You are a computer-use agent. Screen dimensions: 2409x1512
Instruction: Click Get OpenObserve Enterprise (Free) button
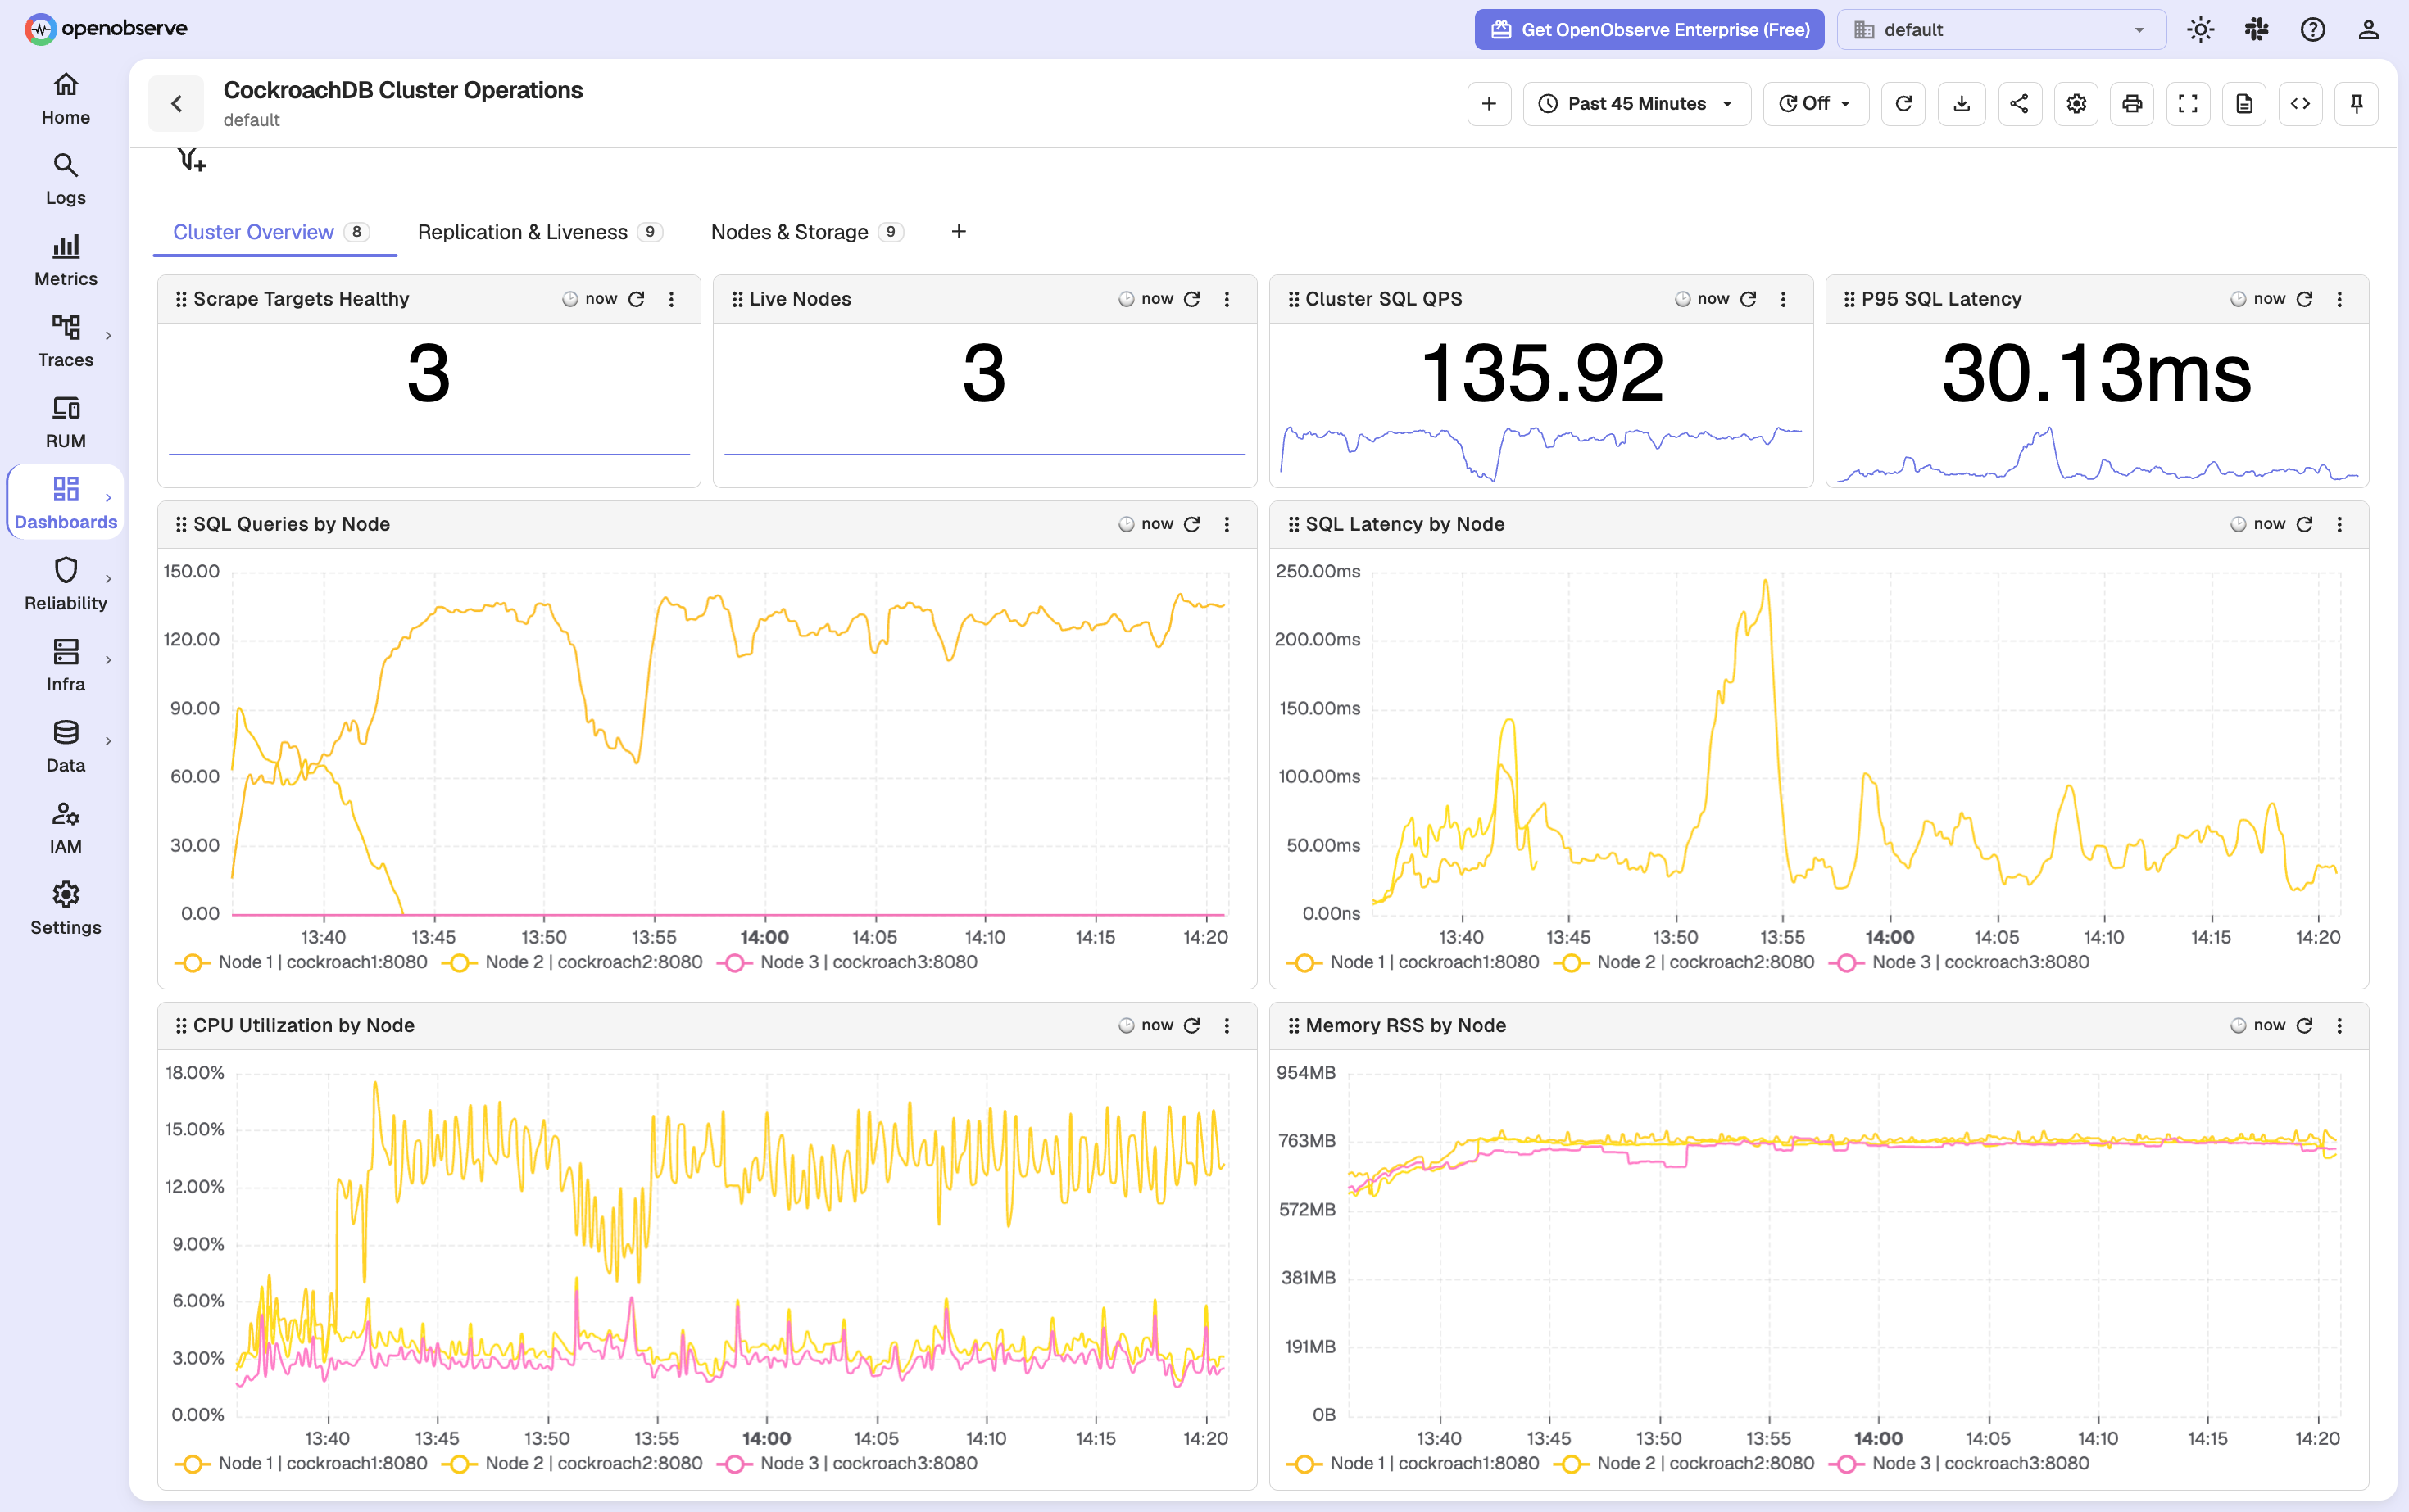[1649, 30]
